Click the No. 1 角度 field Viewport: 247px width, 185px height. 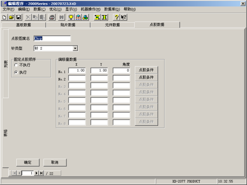coord(122,70)
